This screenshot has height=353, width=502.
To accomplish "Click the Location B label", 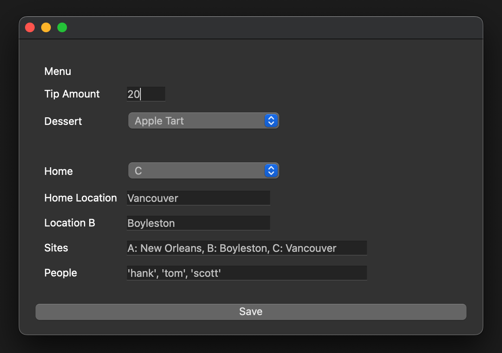I will 69,223.
